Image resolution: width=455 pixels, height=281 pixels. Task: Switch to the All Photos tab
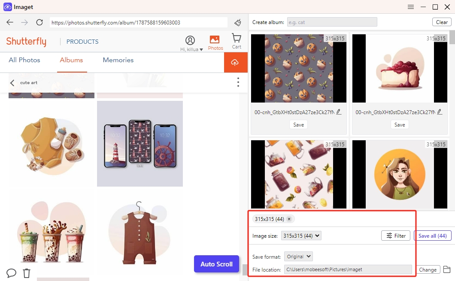[x=24, y=60]
